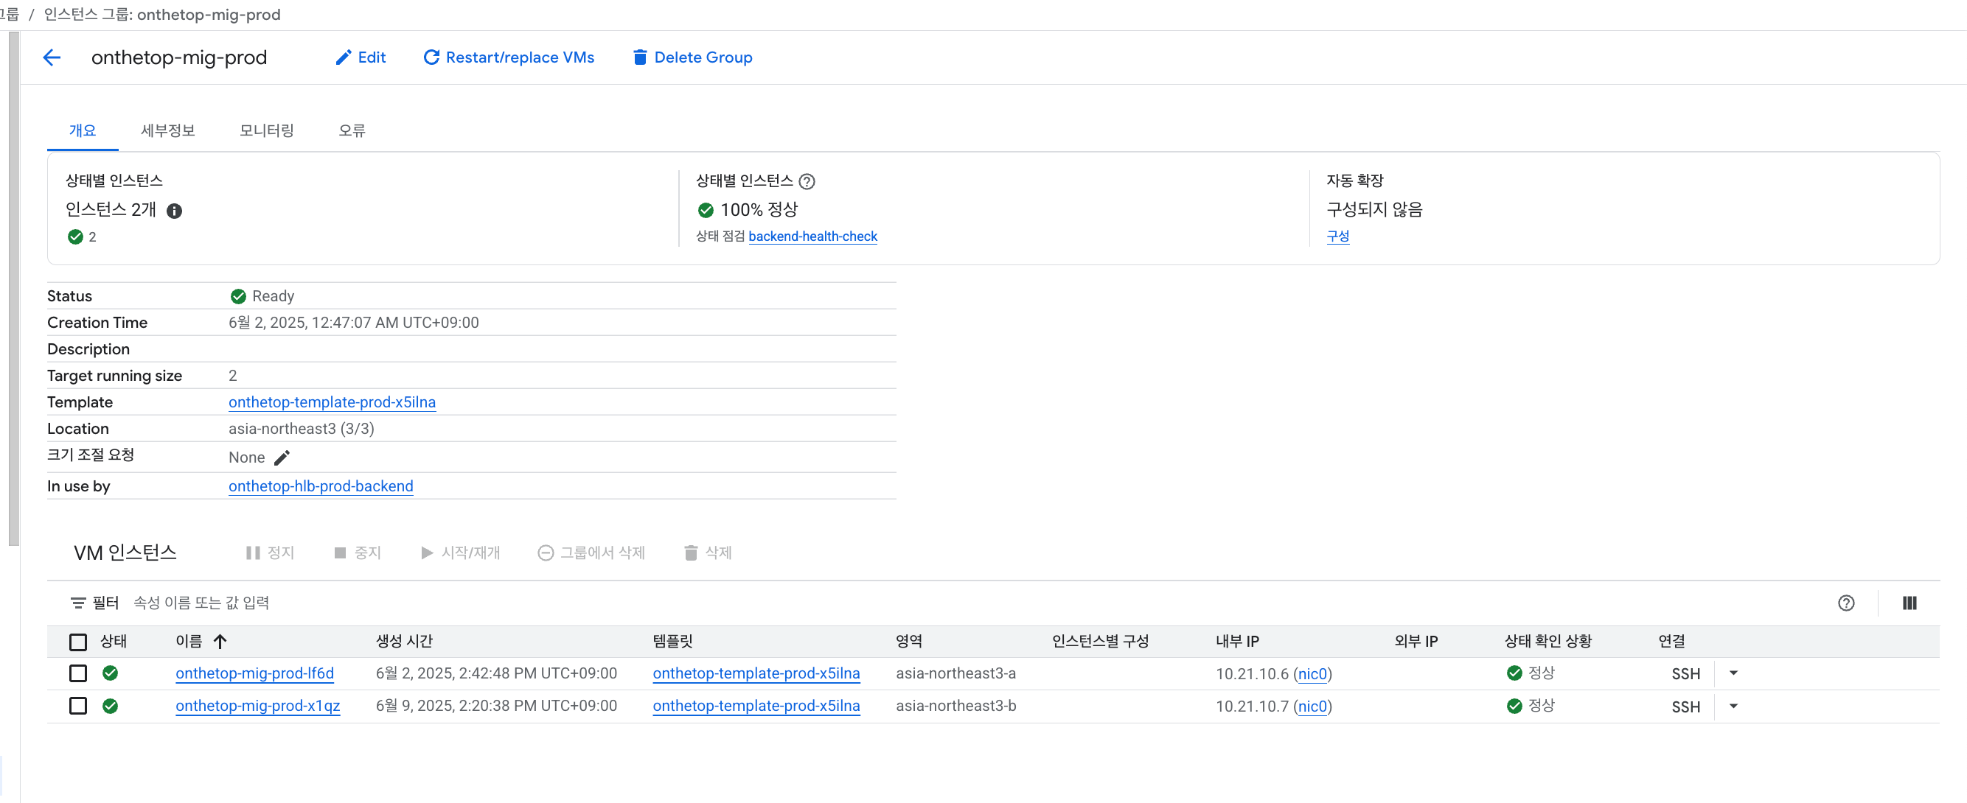Screen dimensions: 1967x803
Task: Open column display options icon
Action: click(x=1909, y=603)
